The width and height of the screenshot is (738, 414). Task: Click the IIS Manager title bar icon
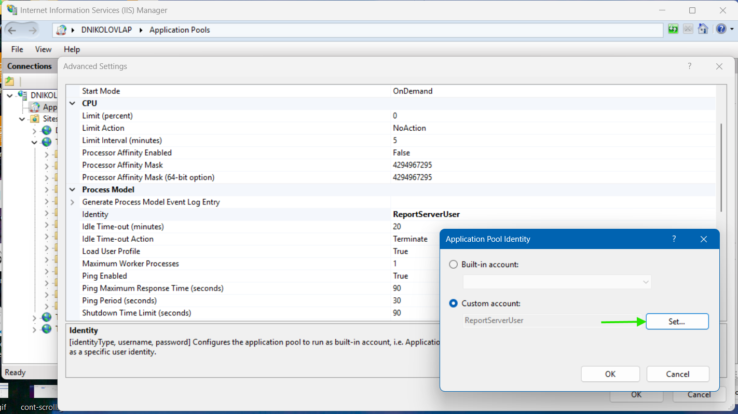pos(11,10)
